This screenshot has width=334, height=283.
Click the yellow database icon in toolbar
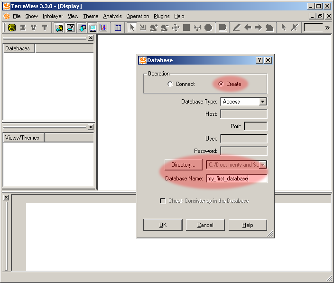12,28
